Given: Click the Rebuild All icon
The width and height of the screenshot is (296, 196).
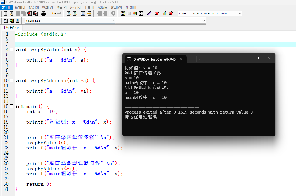Looking at the screenshot, I should point(141,13).
